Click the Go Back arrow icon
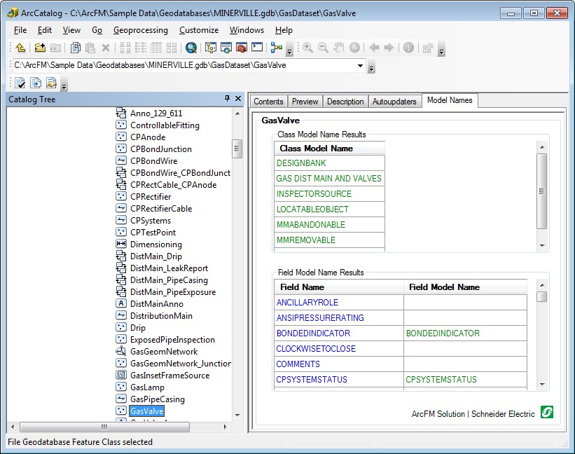The image size is (575, 454). pos(375,48)
